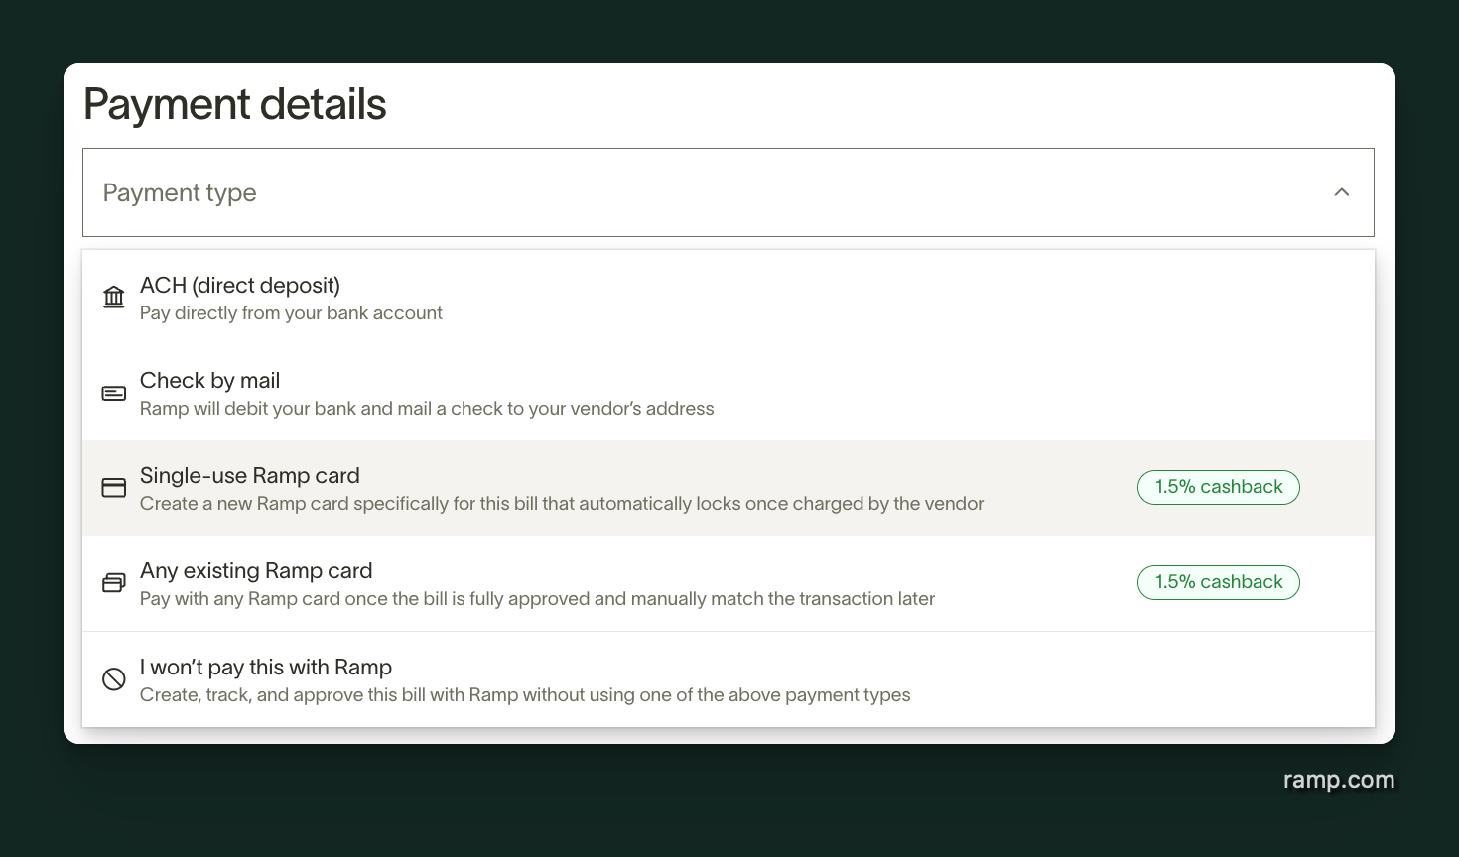Open the Payment type selector field
Viewport: 1459px width, 857px height.
tap(729, 191)
